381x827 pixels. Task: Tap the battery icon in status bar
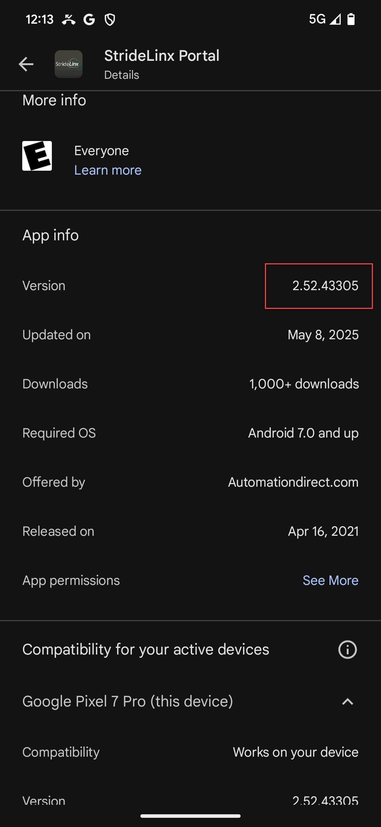point(351,19)
